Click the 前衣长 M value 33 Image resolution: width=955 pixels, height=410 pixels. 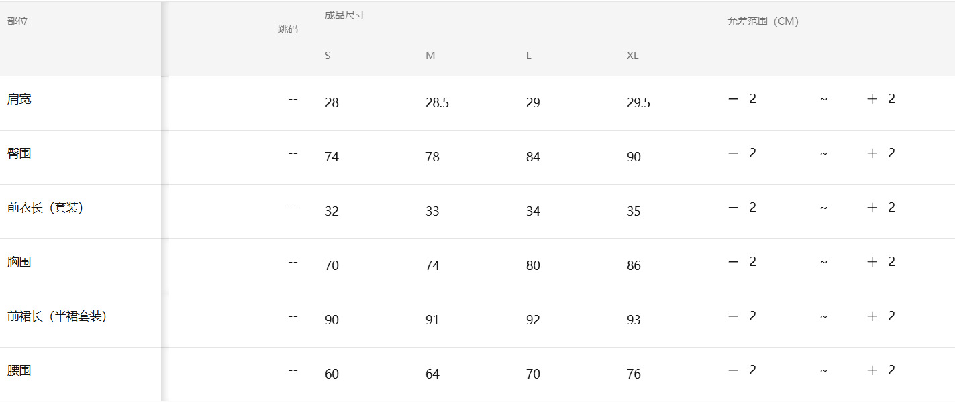point(432,212)
